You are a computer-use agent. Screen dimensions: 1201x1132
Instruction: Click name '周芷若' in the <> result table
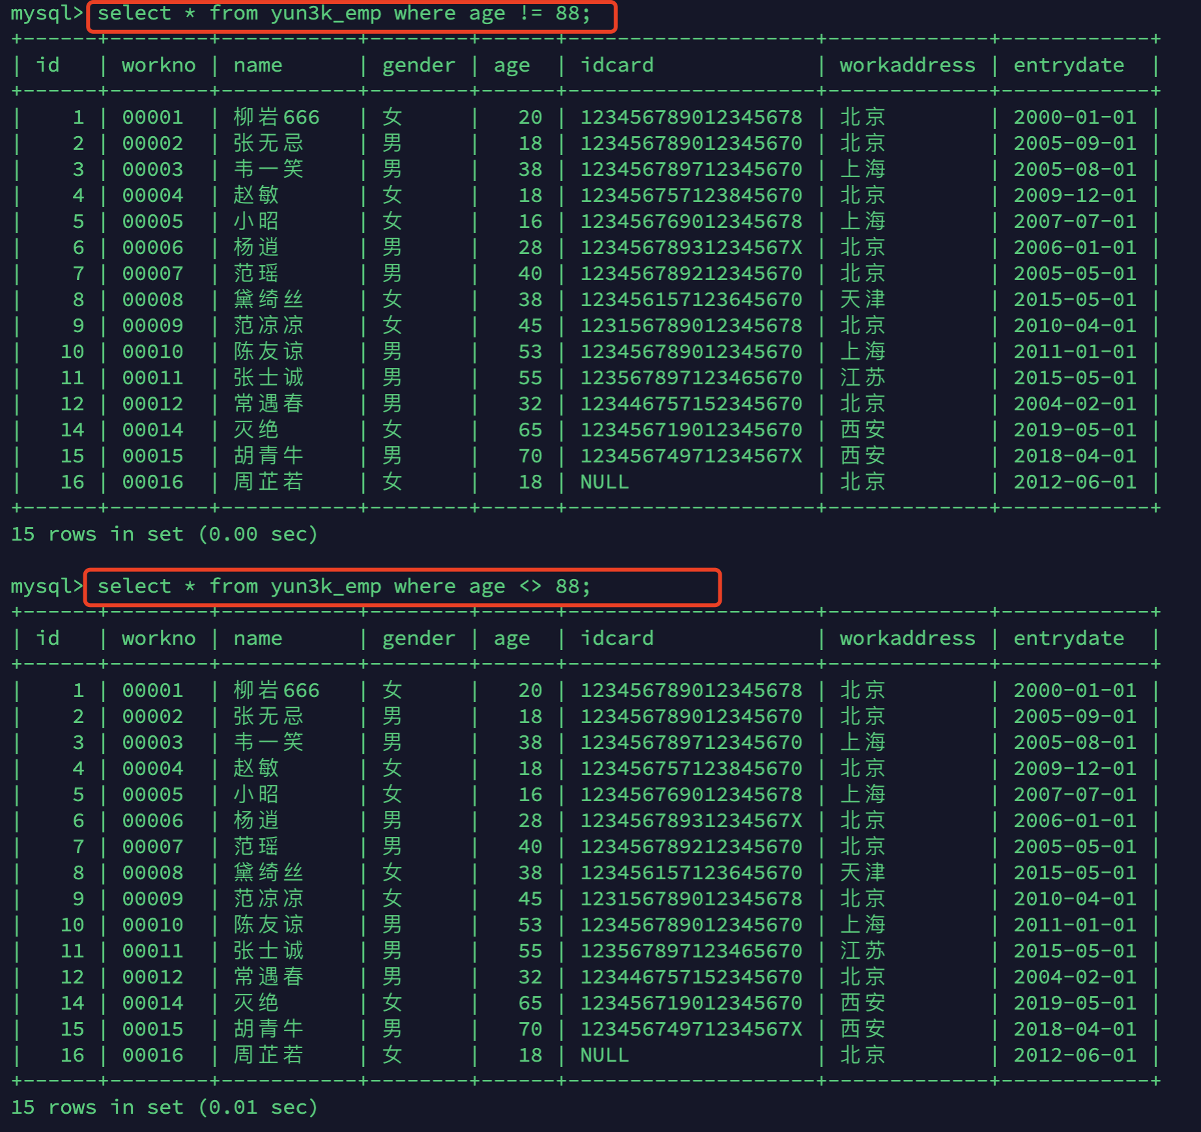(268, 1055)
